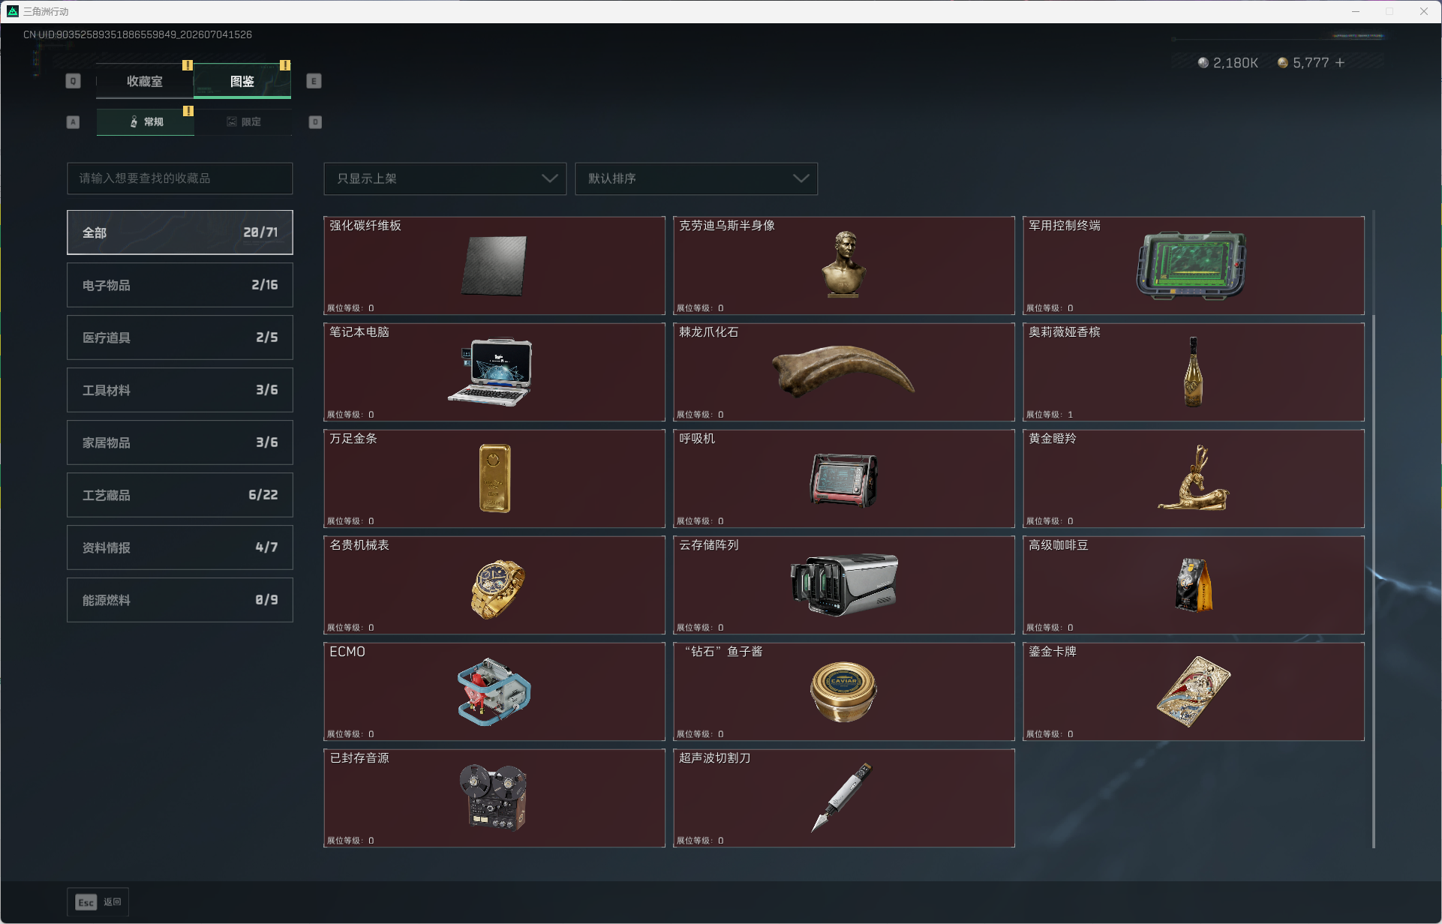
Task: Add currency with the plus icon
Action: (x=1340, y=63)
